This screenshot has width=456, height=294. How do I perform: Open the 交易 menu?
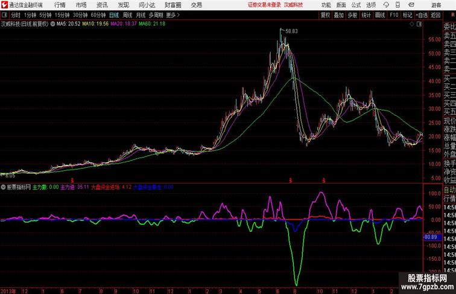point(196,5)
